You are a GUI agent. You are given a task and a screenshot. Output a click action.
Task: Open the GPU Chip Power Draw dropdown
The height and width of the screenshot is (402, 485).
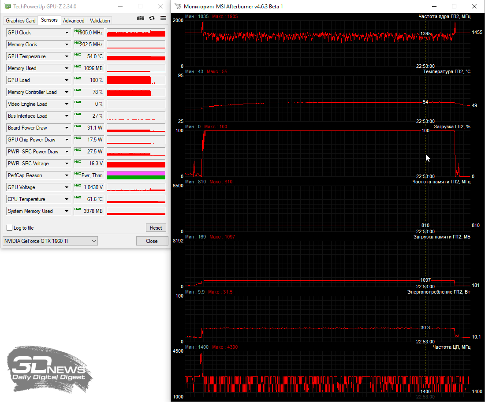(x=67, y=140)
